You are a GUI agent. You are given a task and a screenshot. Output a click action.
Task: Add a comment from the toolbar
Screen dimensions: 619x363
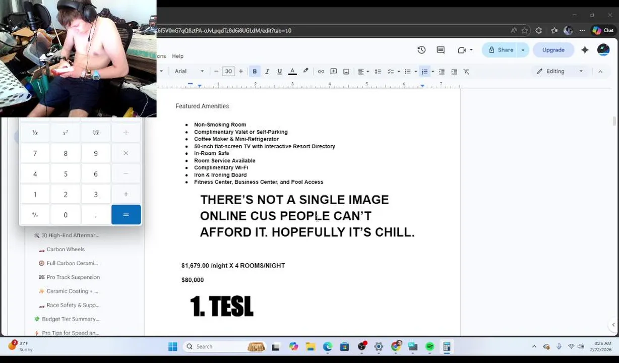(x=334, y=72)
